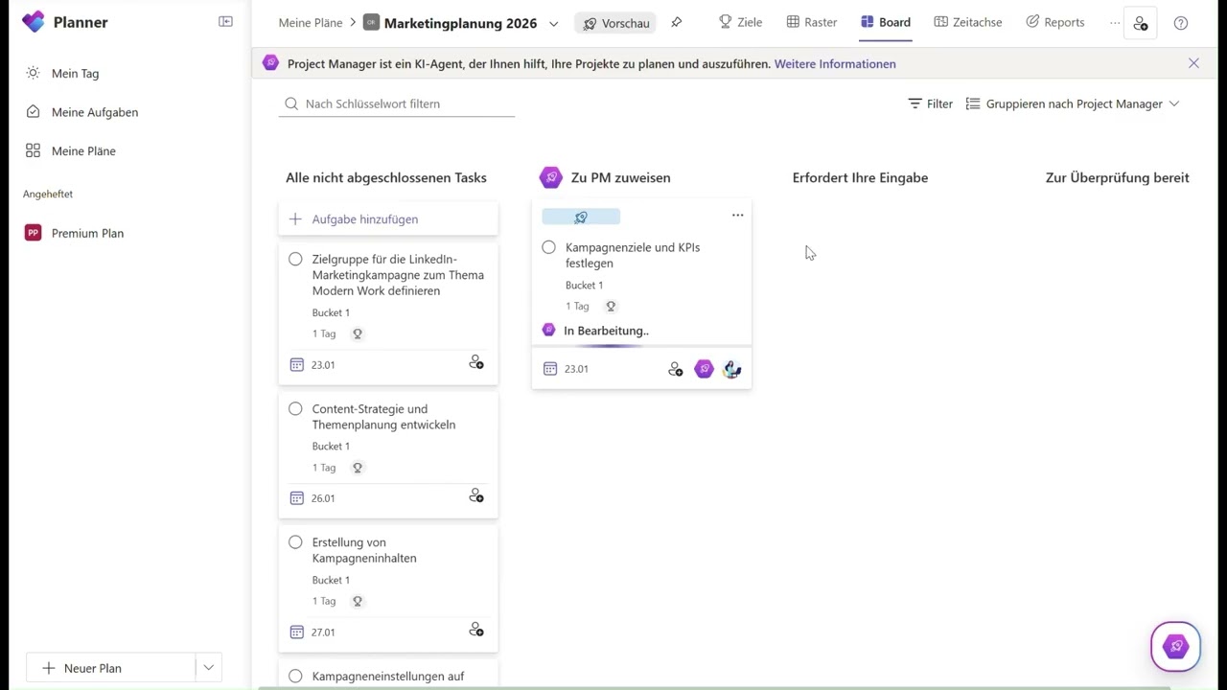The width and height of the screenshot is (1227, 690).
Task: Open the floating Project Manager agent button
Action: click(x=1175, y=647)
